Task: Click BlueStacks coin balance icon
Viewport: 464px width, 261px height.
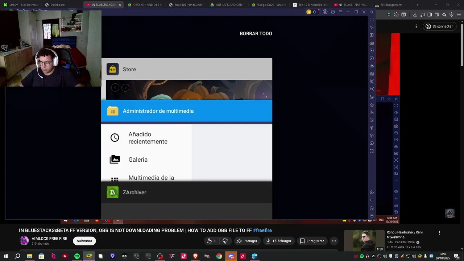Action: coord(309,12)
